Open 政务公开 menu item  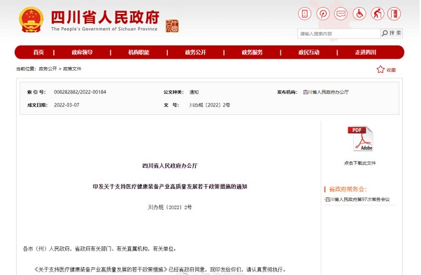coord(196,52)
